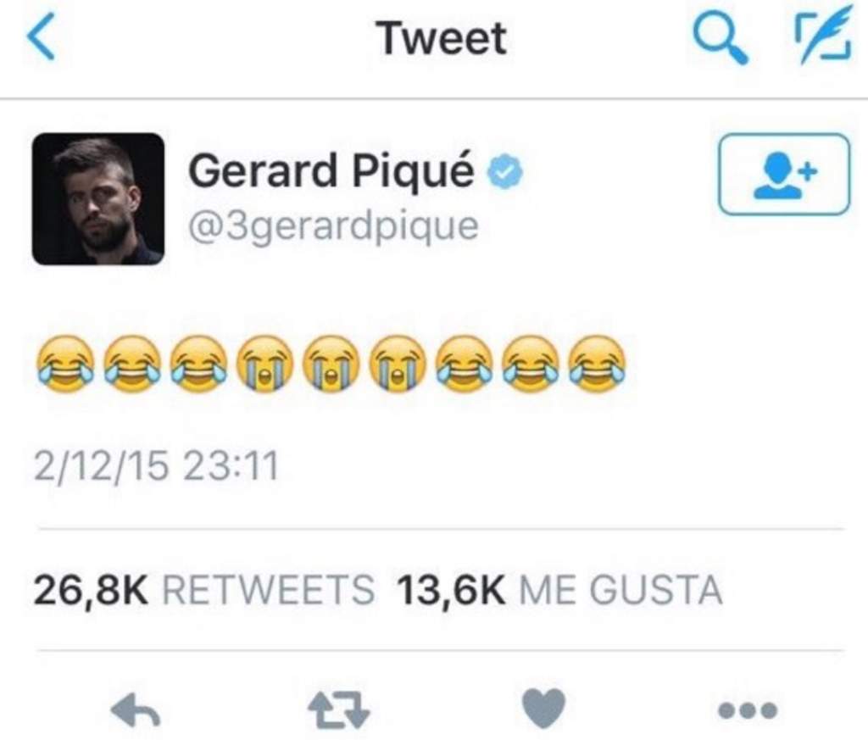Compose a new tweet with the quill icon
Screen dimensions: 868x740
click(x=824, y=35)
